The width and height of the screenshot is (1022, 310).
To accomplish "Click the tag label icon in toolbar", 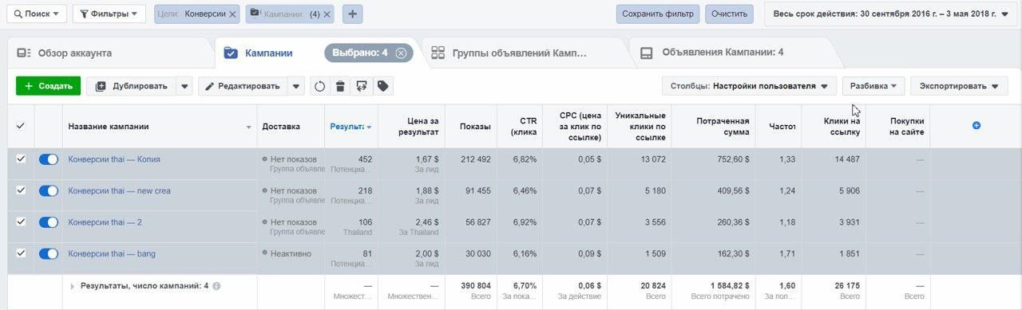I will (383, 86).
